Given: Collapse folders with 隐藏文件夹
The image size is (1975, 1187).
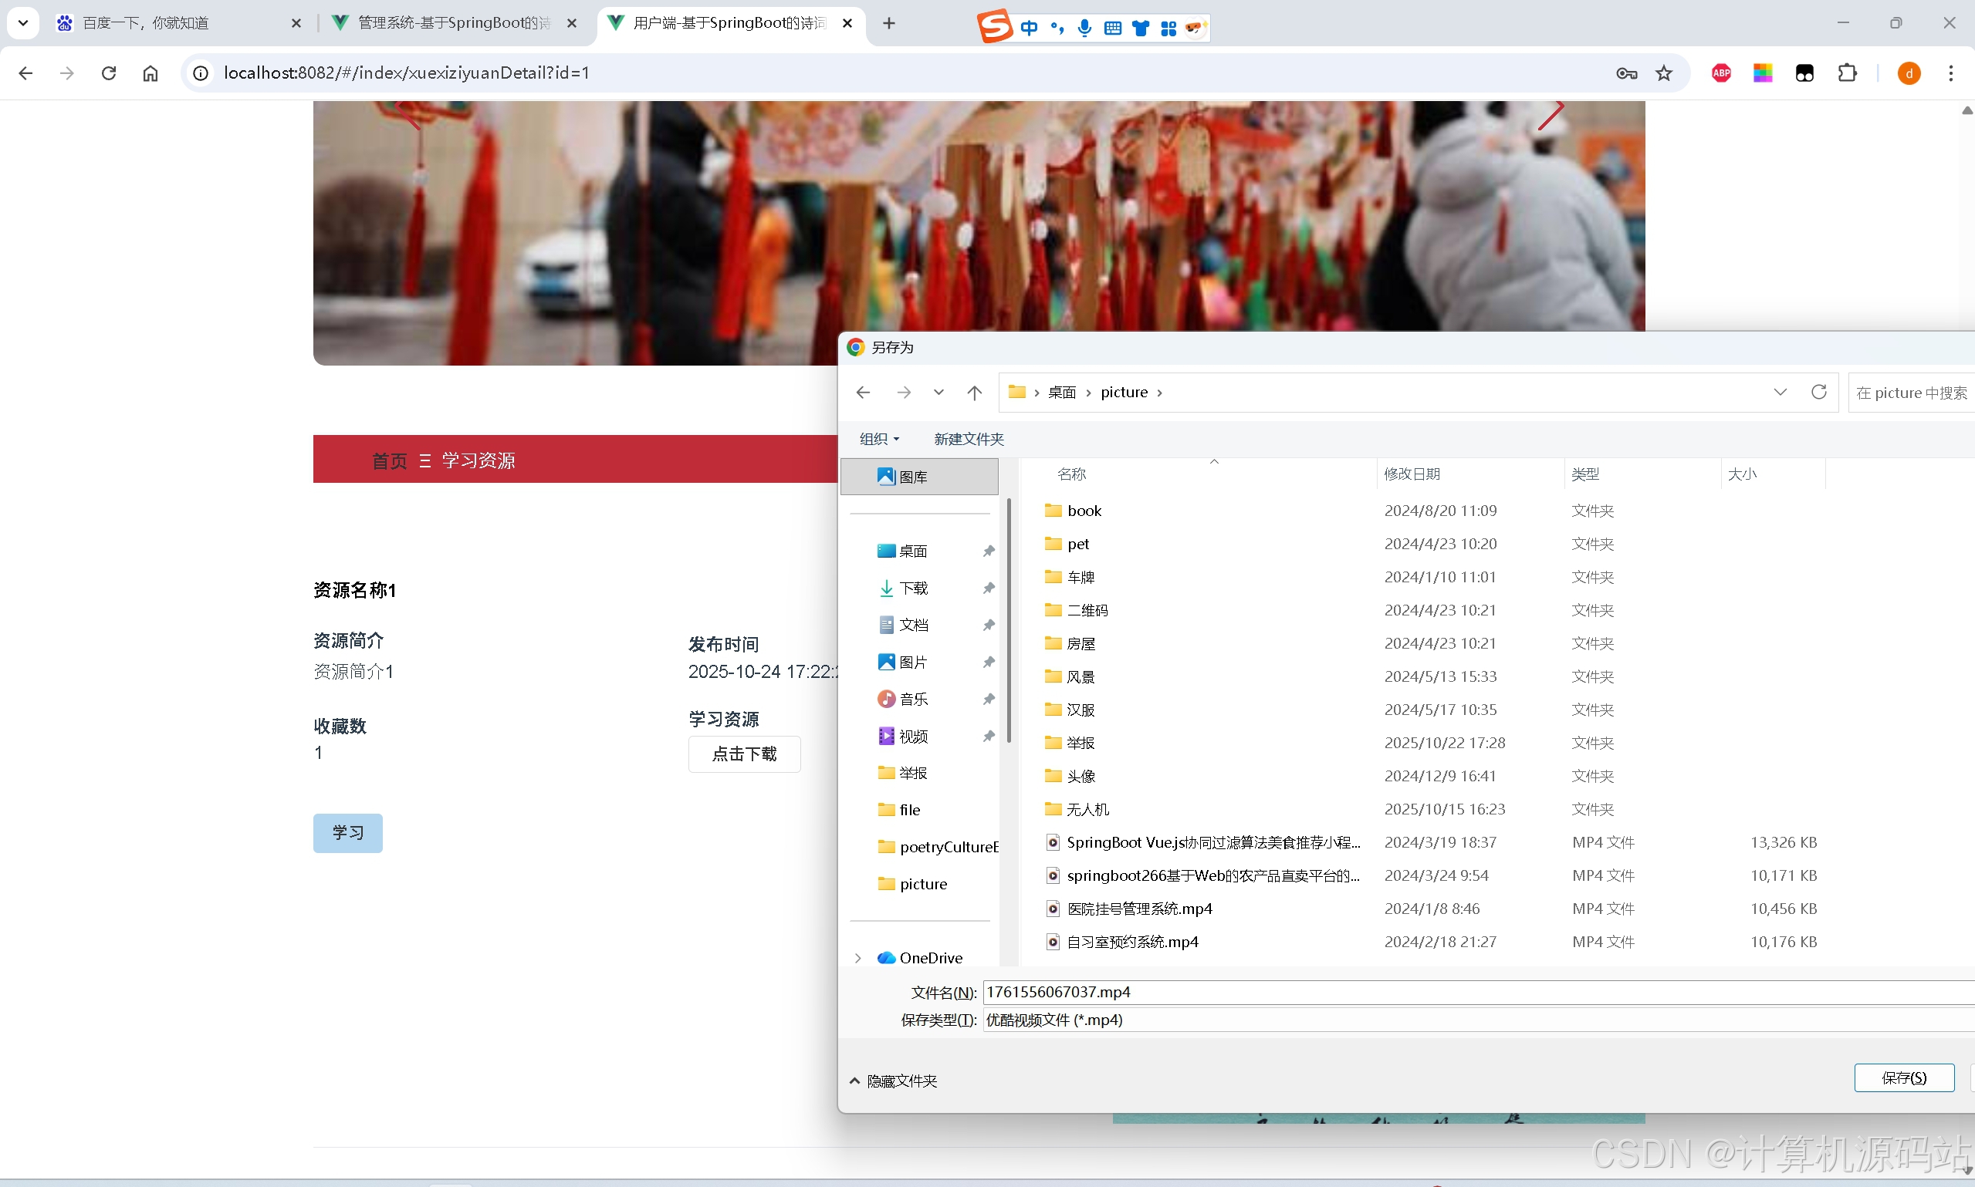Looking at the screenshot, I should [893, 1081].
